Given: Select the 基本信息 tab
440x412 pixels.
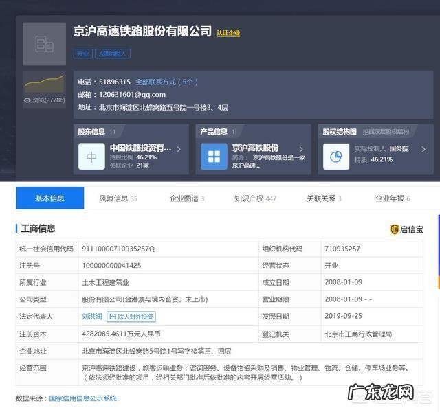Looking at the screenshot, I should coord(50,198).
